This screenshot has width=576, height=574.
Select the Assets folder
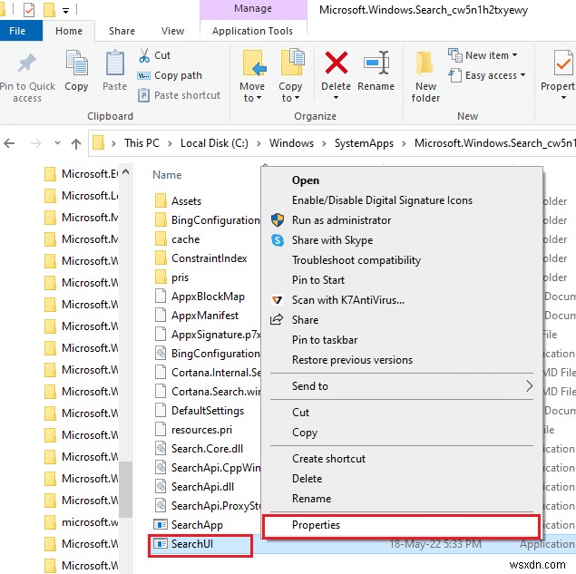(179, 201)
